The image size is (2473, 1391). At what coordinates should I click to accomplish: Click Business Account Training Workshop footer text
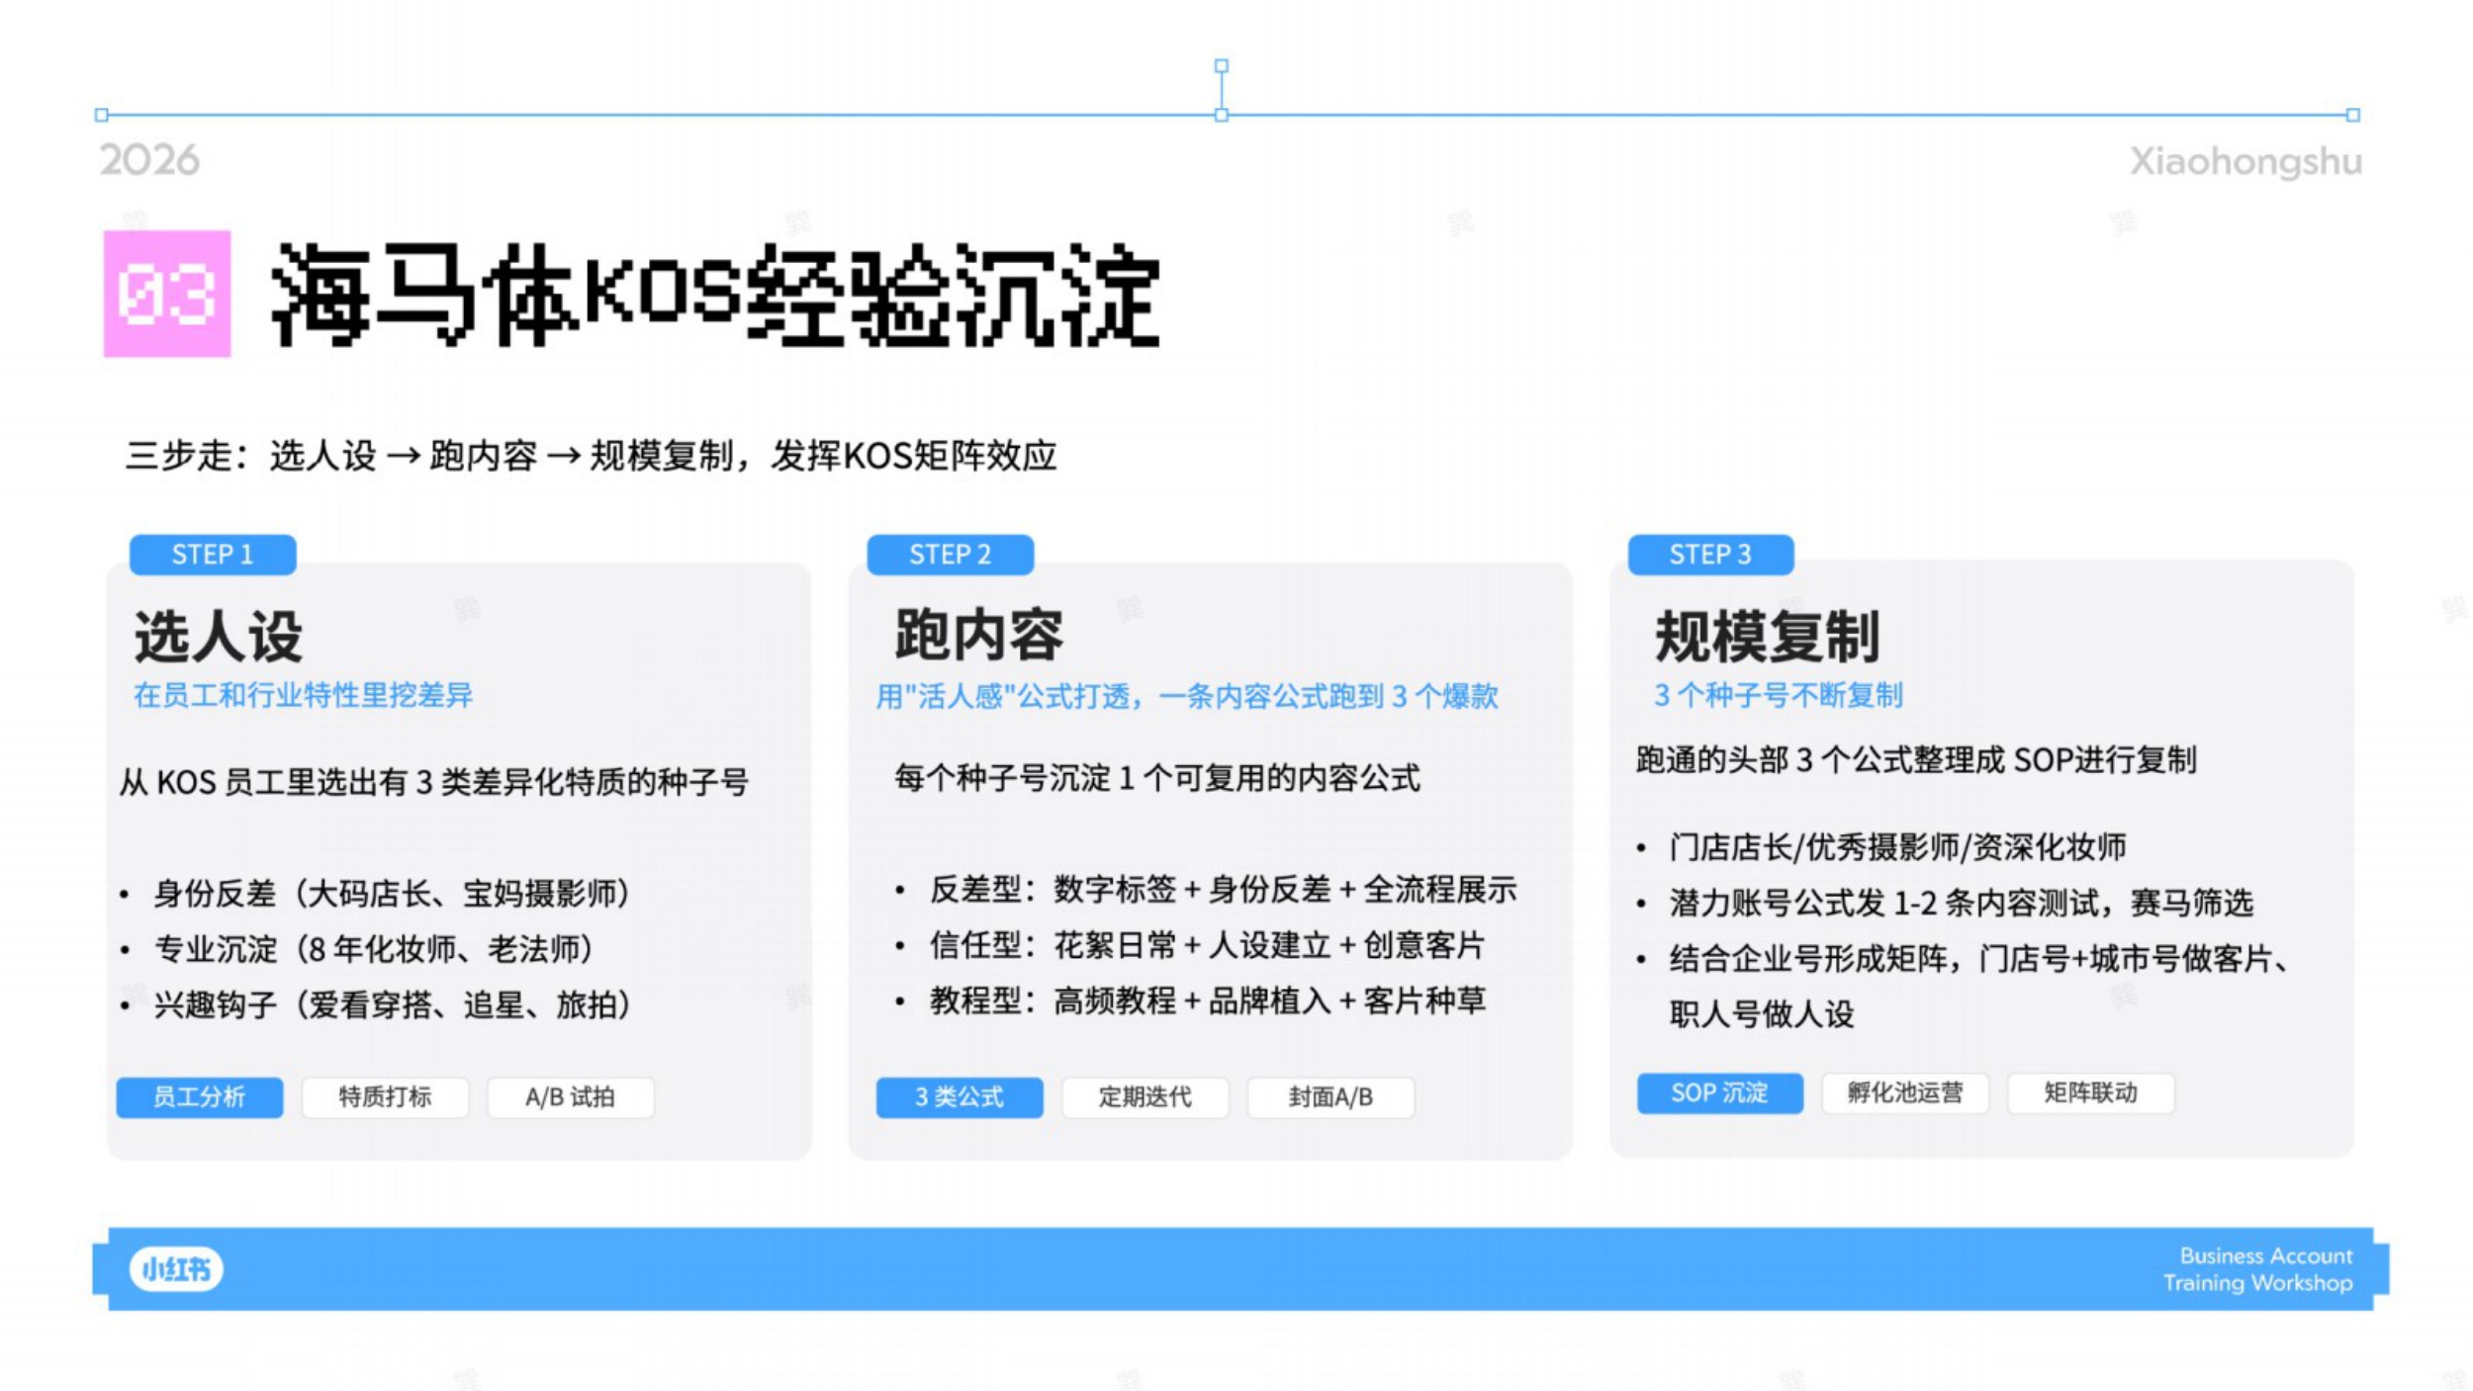2258,1269
